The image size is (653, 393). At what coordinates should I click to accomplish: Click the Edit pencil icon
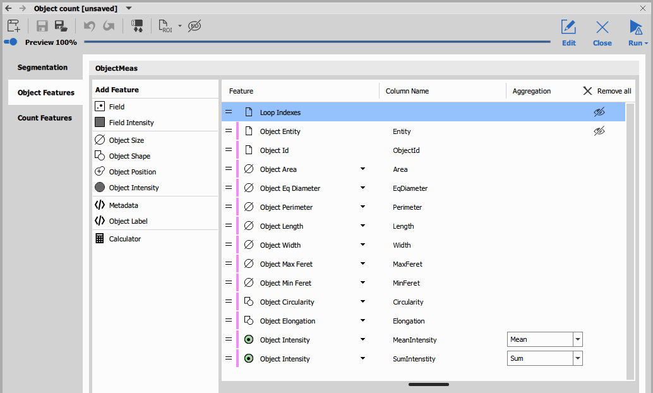pos(568,27)
